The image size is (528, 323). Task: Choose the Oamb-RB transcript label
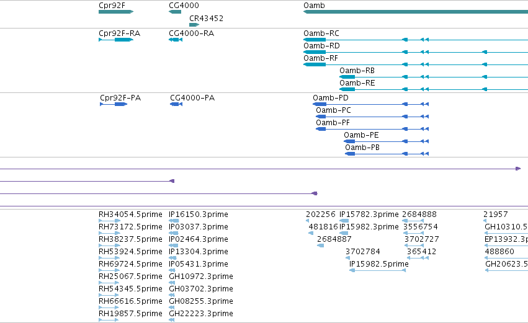[357, 71]
